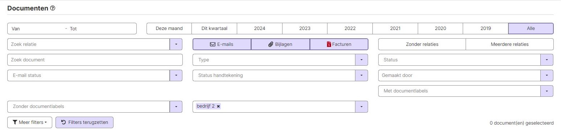Viewport: 561px width, 130px height.
Task: Click Filters terugzetten reset button
Action: click(x=84, y=122)
